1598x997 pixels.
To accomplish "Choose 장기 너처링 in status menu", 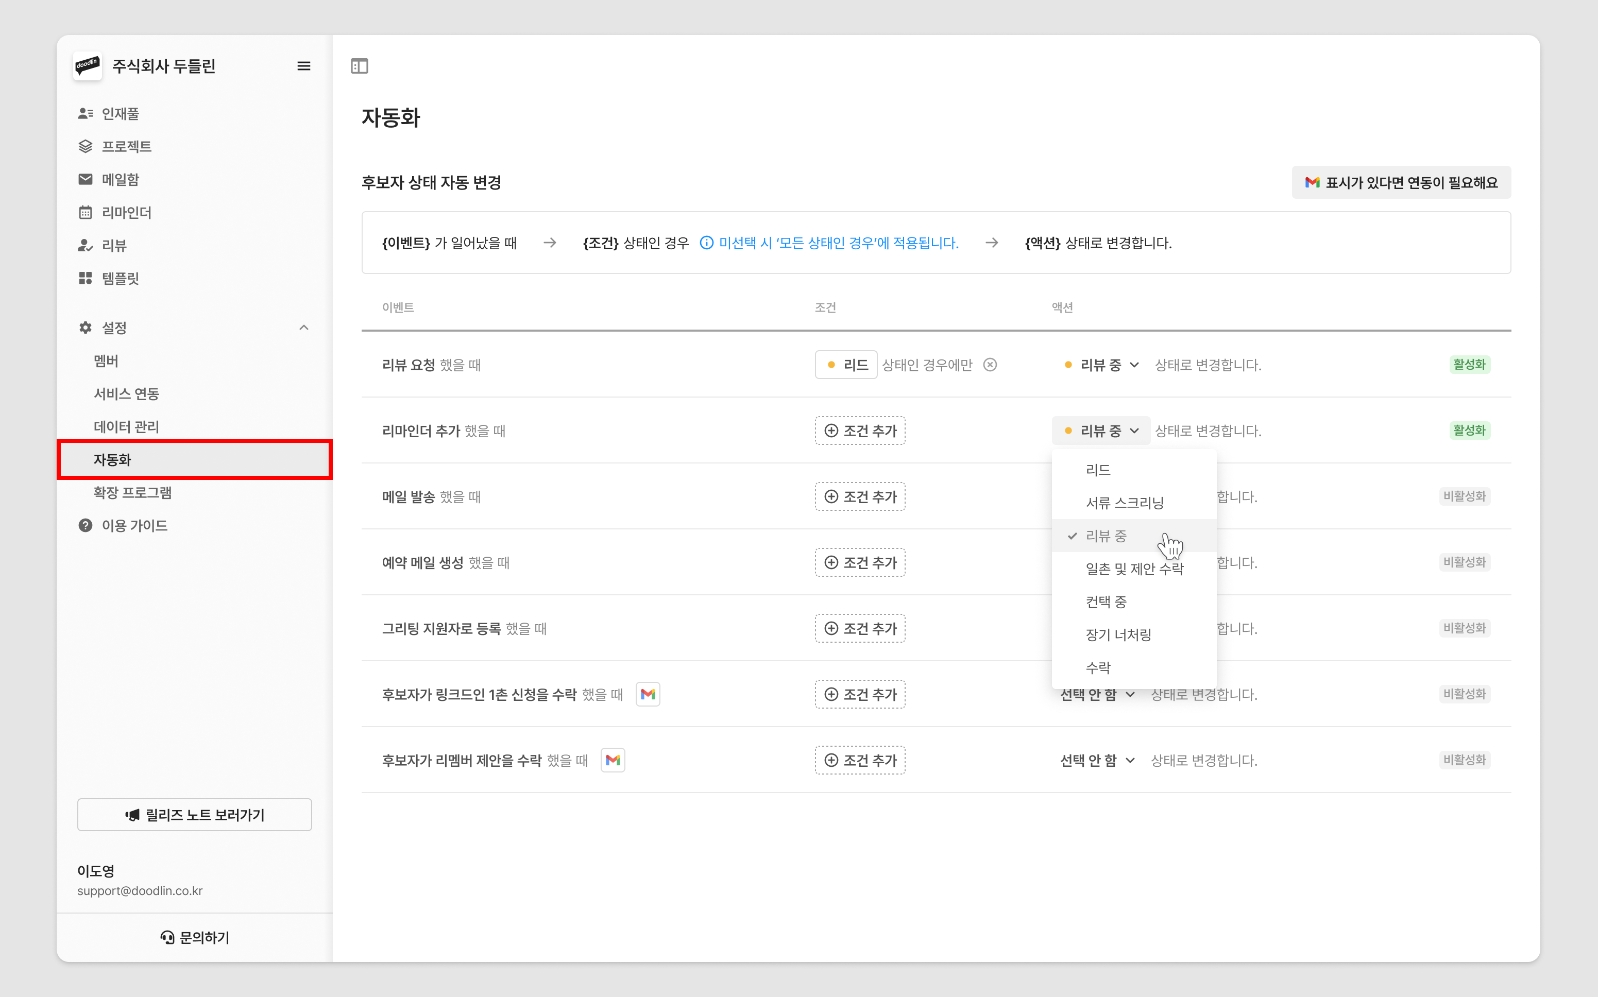I will coord(1118,635).
